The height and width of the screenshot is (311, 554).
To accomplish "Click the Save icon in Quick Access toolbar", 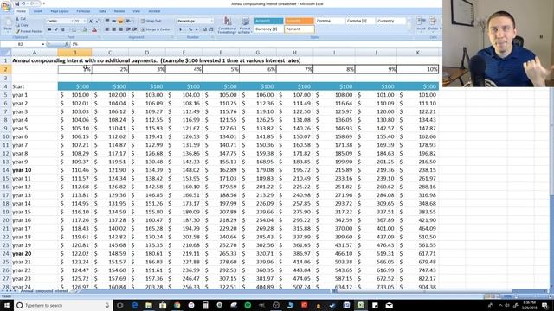I will pyautogui.click(x=17, y=3).
